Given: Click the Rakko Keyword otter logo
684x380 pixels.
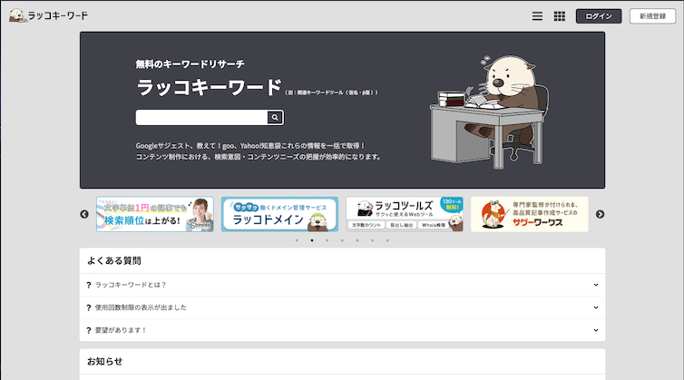Looking at the screenshot, I should (48, 15).
